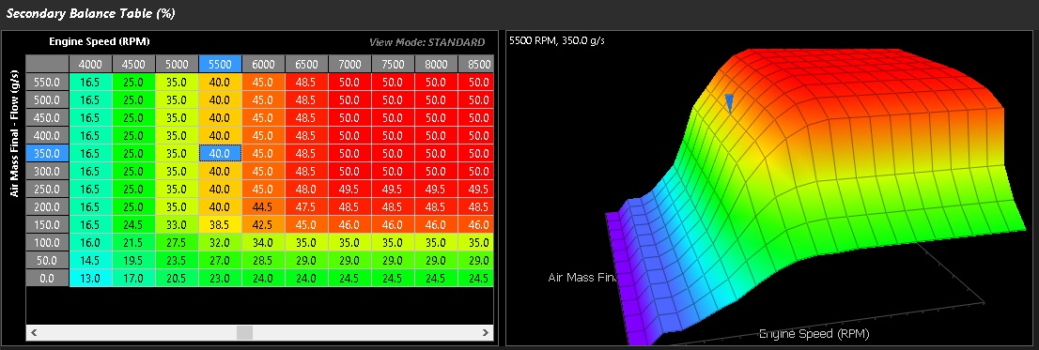Select the 20.5 cell in 0.0 row
This screenshot has width=1039, height=350.
pyautogui.click(x=177, y=278)
